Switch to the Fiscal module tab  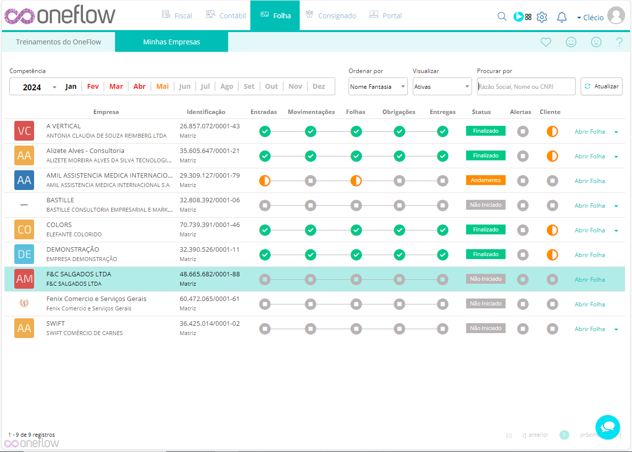[177, 15]
